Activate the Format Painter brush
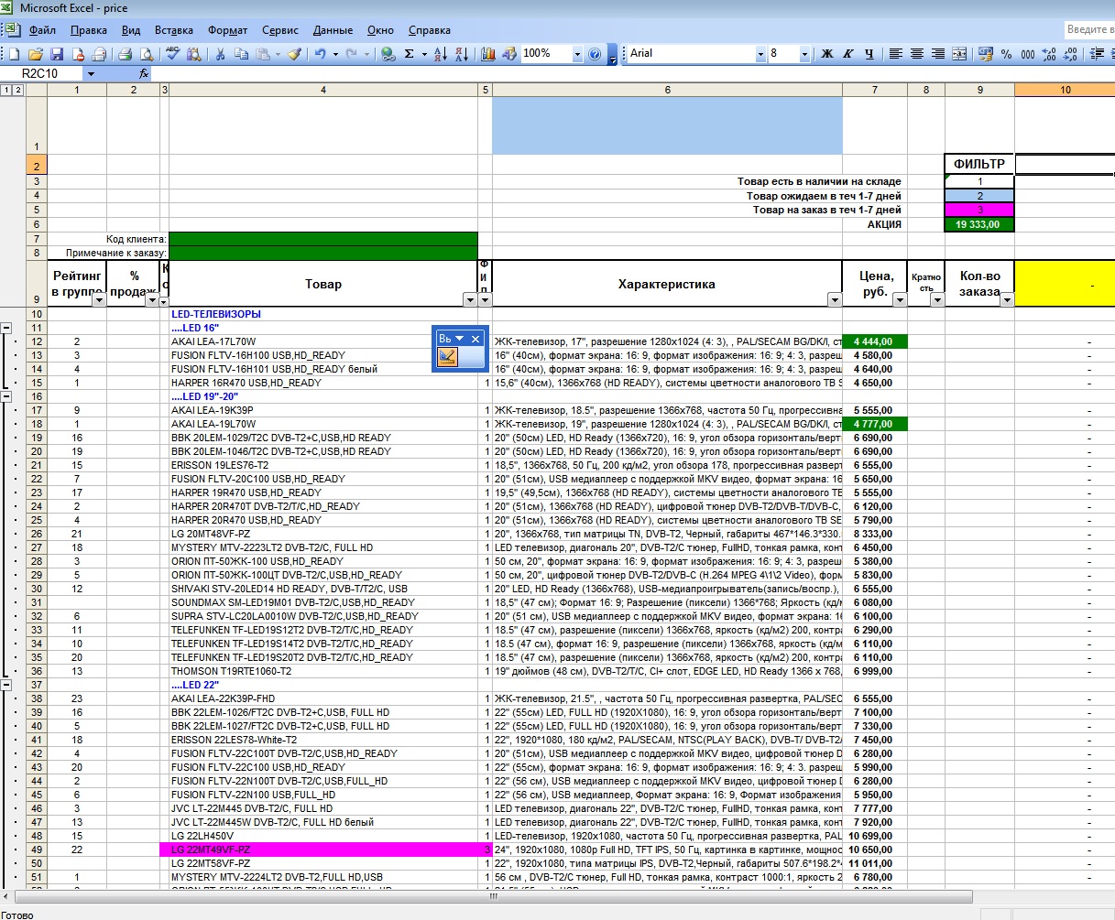Viewport: 1115px width, 920px height. point(294,54)
